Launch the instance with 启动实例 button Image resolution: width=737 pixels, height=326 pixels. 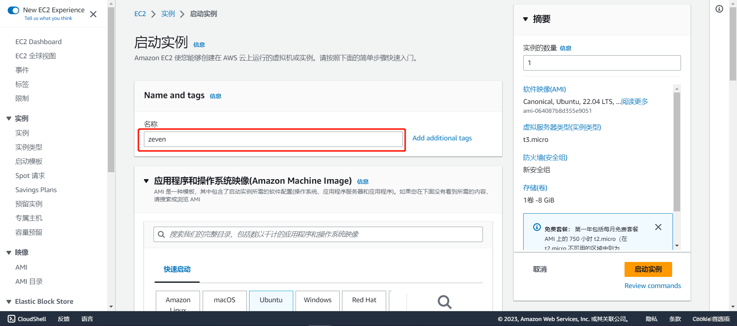pyautogui.click(x=648, y=269)
